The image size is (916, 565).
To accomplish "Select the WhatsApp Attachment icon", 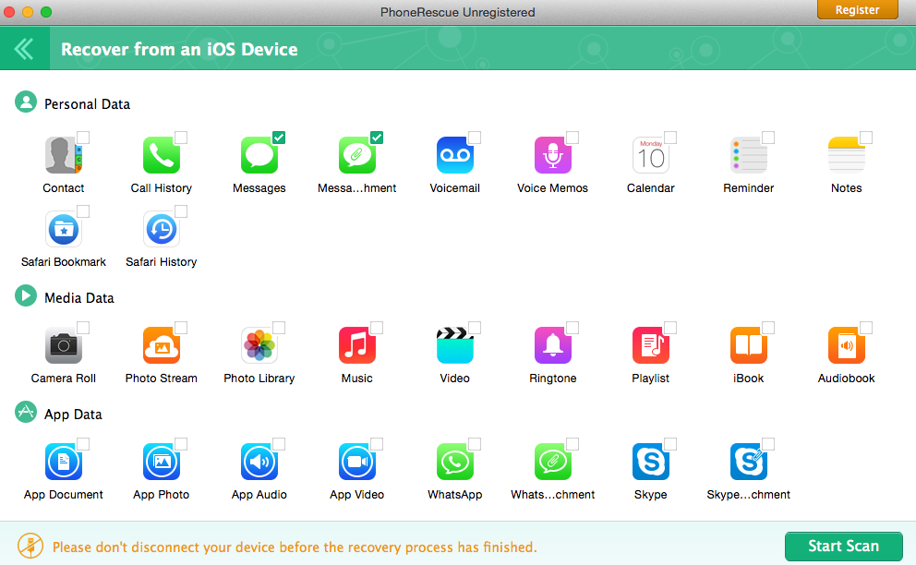I will (x=552, y=462).
